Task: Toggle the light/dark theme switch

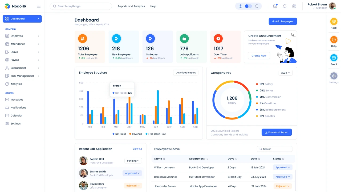Action: tap(248, 6)
